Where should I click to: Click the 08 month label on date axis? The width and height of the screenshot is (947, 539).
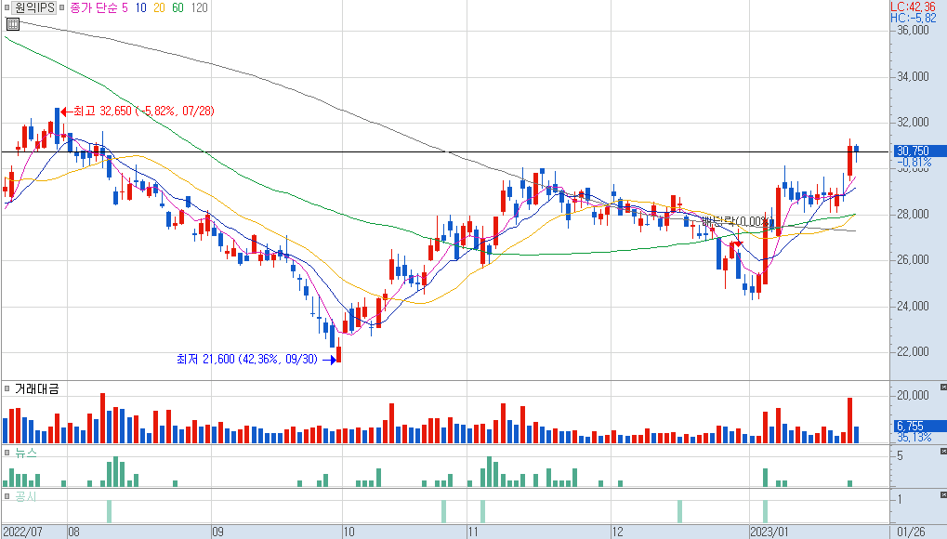[x=73, y=532]
